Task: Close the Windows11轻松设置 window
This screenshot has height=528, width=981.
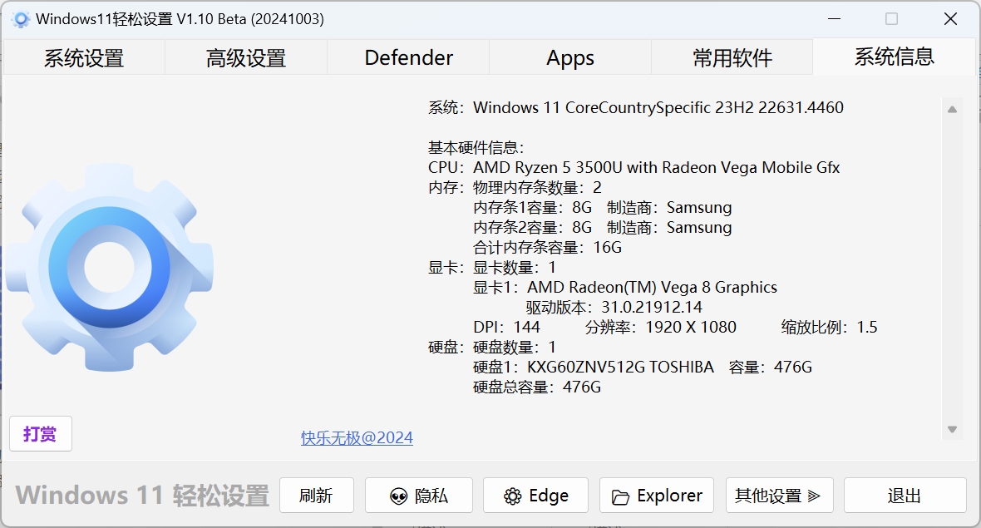Action: pyautogui.click(x=950, y=18)
